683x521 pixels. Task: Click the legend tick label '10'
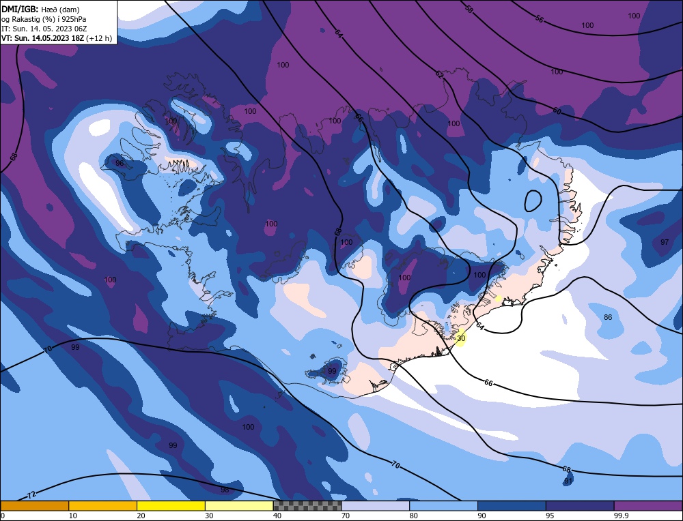pos(73,516)
